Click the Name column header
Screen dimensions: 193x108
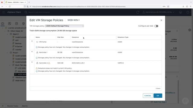[38, 37]
